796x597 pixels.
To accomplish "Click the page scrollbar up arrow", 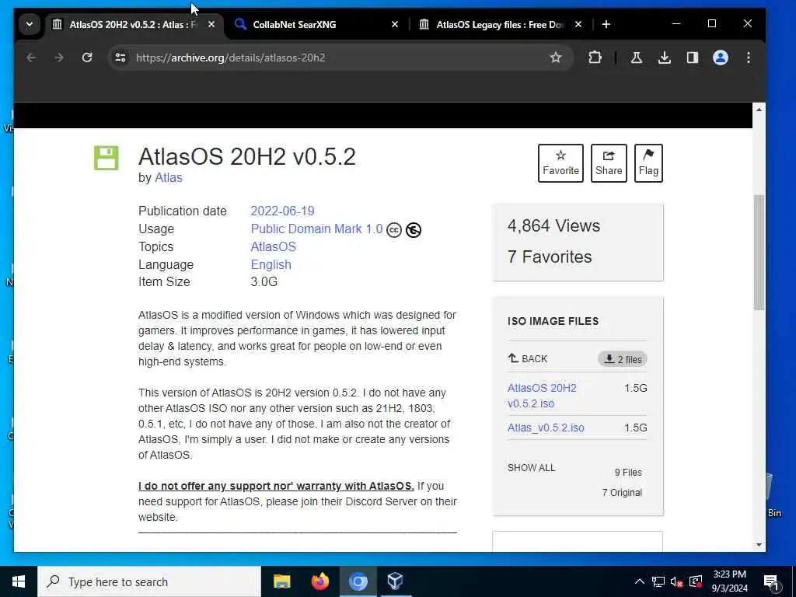I will coord(759,109).
